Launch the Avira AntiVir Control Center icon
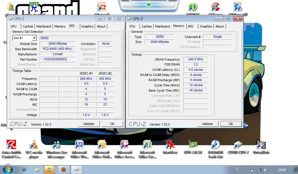The height and width of the screenshot is (174, 298). click(11, 145)
